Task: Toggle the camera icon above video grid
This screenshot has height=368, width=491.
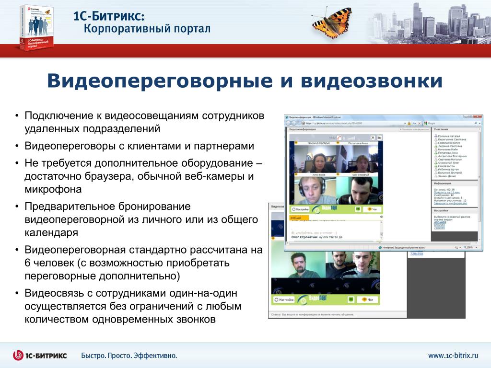Action: tap(379, 138)
